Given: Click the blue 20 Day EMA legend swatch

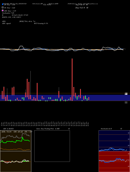Looking at the screenshot, I should pos(3,4).
